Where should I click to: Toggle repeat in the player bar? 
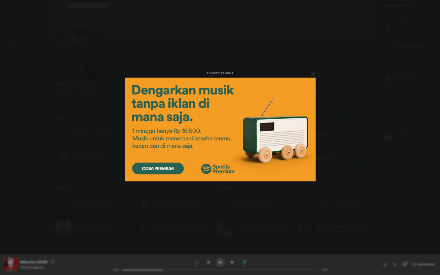(x=244, y=263)
